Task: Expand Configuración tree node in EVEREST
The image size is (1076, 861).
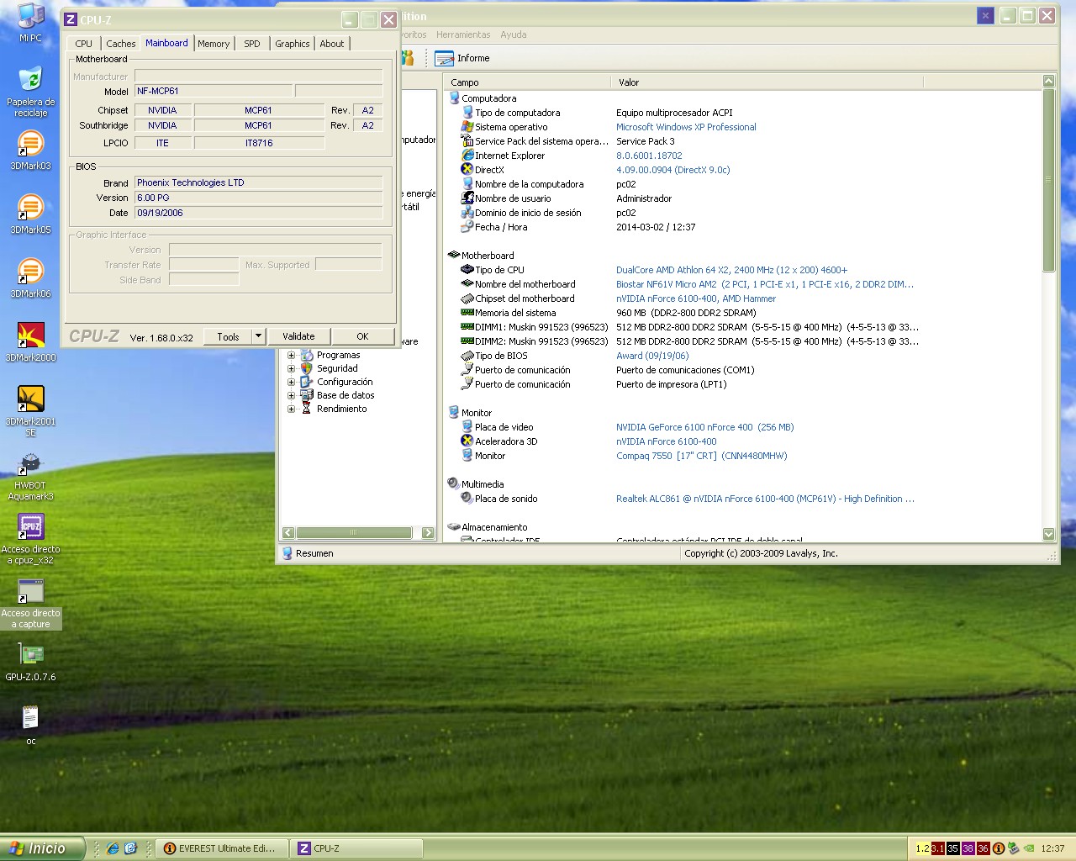Action: [x=292, y=382]
